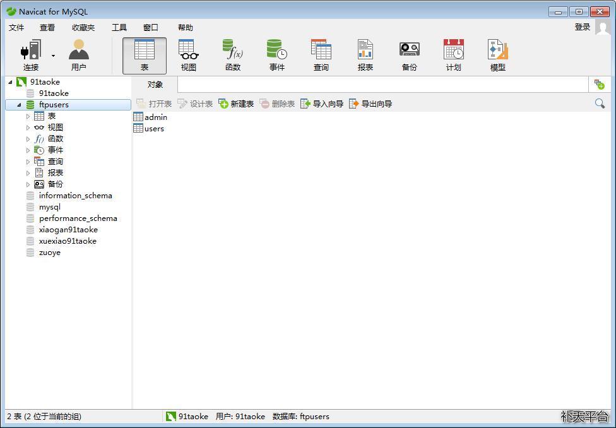This screenshot has height=428, width=616.
Task: Open the 函数 functions toolbar icon
Action: (233, 56)
